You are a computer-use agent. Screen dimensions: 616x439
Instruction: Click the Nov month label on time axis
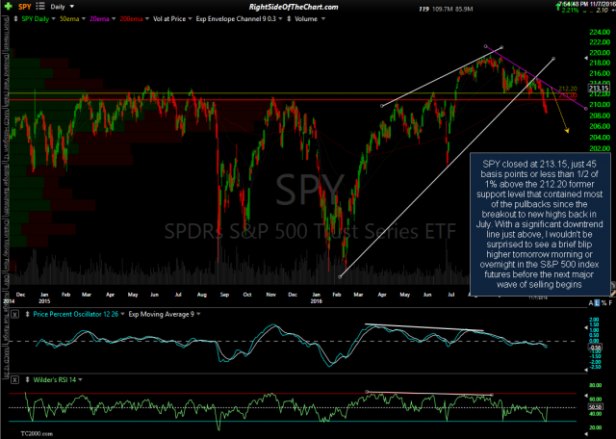[270, 295]
